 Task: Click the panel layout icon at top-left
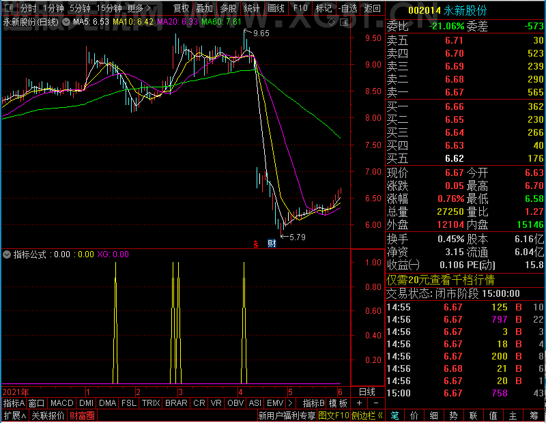coord(9,8)
